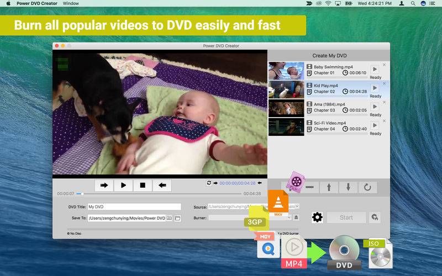
Task: Open the Window menu in menu bar
Action: pos(71,3)
